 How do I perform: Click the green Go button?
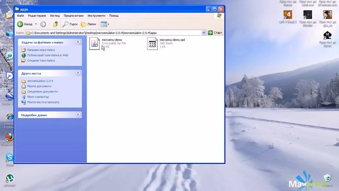tap(210, 33)
